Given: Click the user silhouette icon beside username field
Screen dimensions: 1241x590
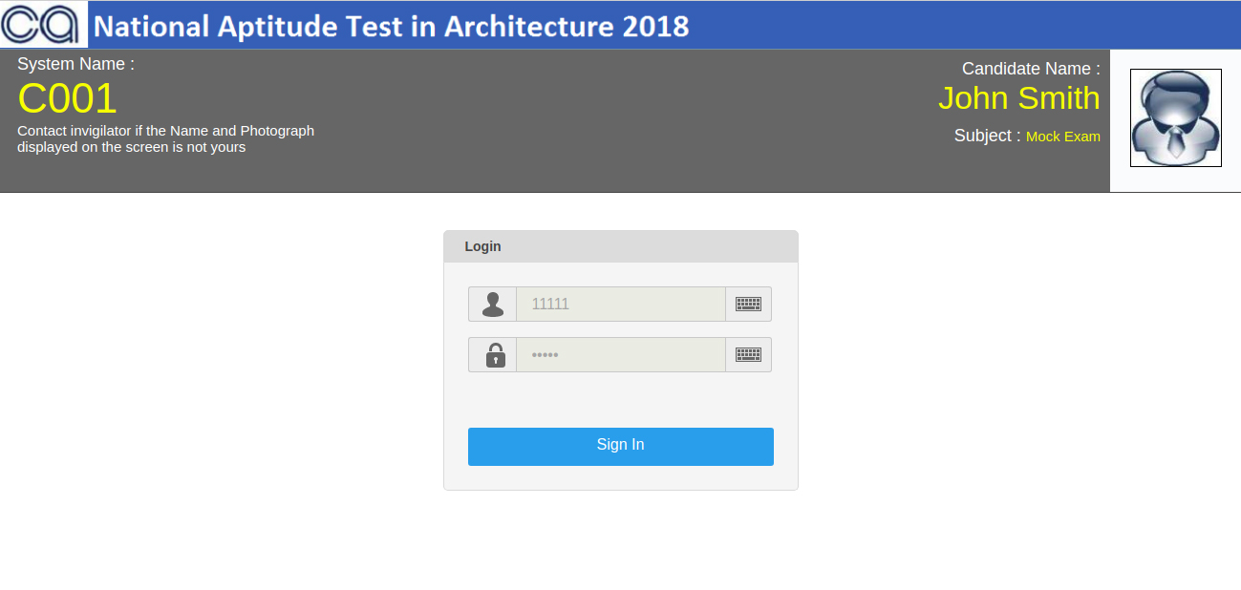Looking at the screenshot, I should tap(492, 304).
